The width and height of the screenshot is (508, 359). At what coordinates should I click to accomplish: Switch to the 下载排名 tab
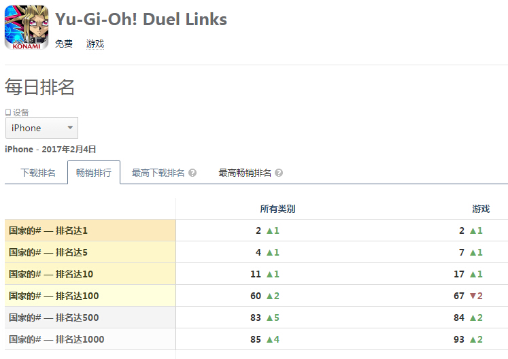tap(38, 173)
